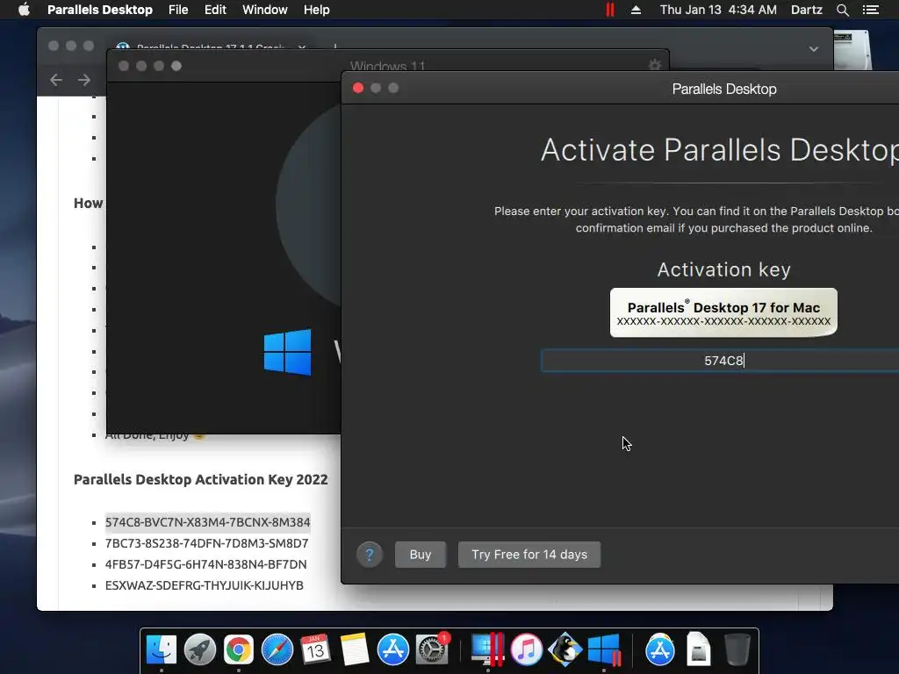Click the help question mark button
Image resolution: width=899 pixels, height=674 pixels.
[370, 555]
